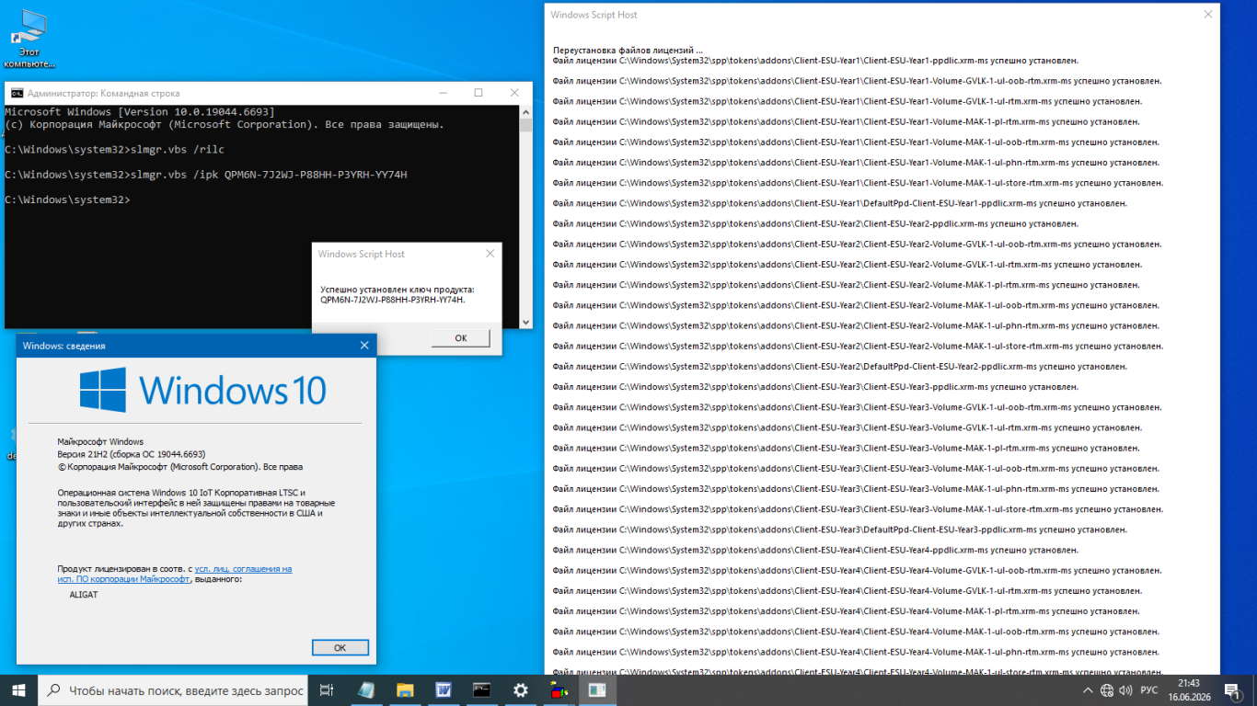Click the Command Prompt scrollbar down arrow
The image size is (1257, 706).
click(x=526, y=322)
